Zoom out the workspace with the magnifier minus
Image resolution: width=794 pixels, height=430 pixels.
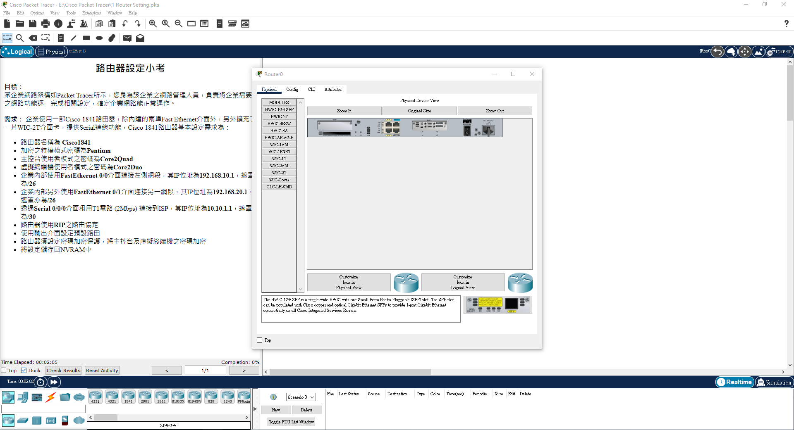tap(179, 24)
